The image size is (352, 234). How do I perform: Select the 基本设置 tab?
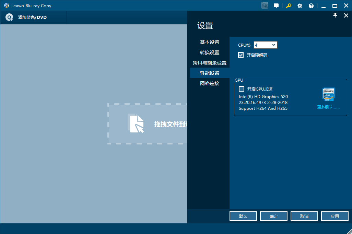click(x=209, y=42)
